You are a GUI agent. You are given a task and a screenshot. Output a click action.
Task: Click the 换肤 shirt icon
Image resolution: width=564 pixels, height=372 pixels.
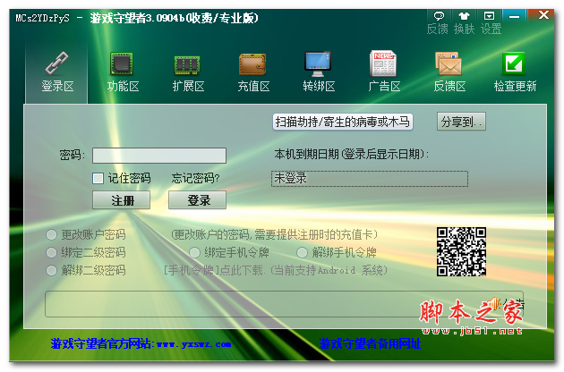tap(464, 16)
